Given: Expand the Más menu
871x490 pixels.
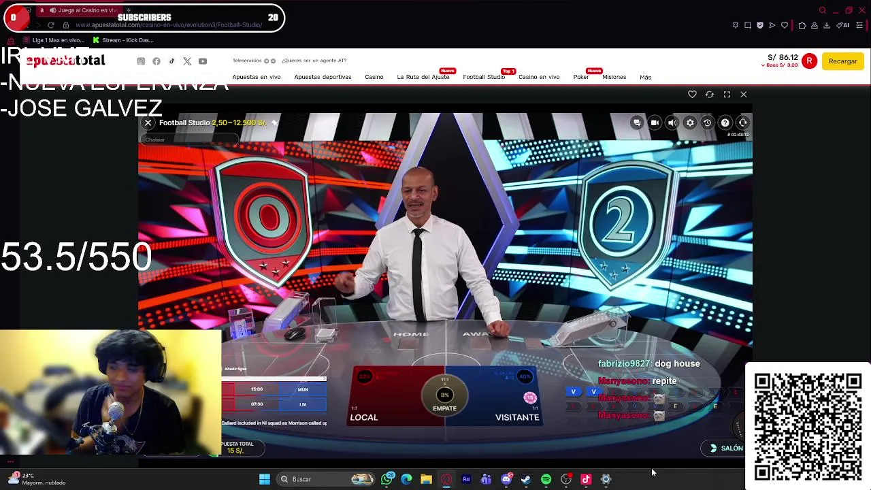Looking at the screenshot, I should point(645,78).
